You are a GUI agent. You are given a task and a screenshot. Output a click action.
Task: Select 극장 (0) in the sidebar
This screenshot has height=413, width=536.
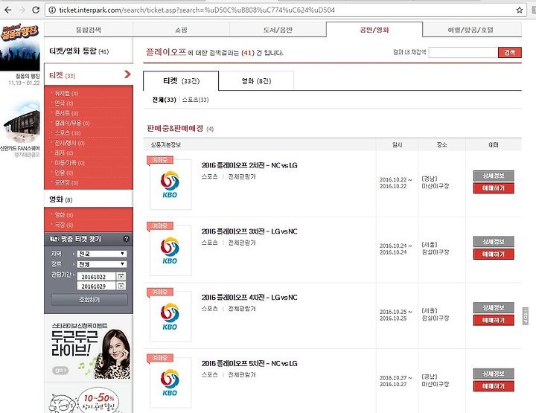pos(64,225)
